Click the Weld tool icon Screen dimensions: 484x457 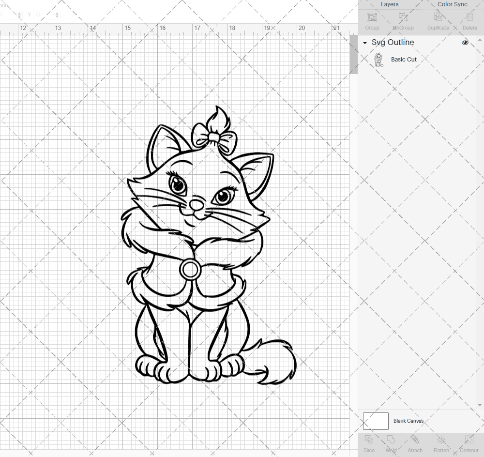click(391, 440)
